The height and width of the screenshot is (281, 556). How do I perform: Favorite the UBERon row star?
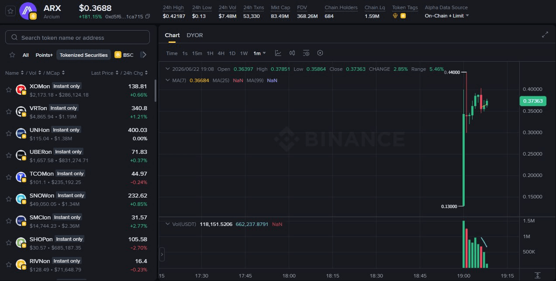[x=8, y=155]
